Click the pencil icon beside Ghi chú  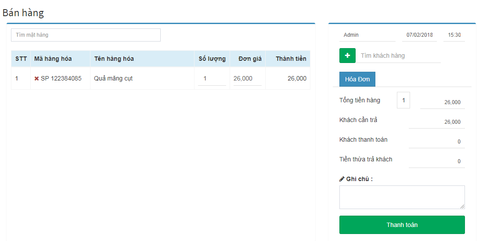tap(342, 179)
